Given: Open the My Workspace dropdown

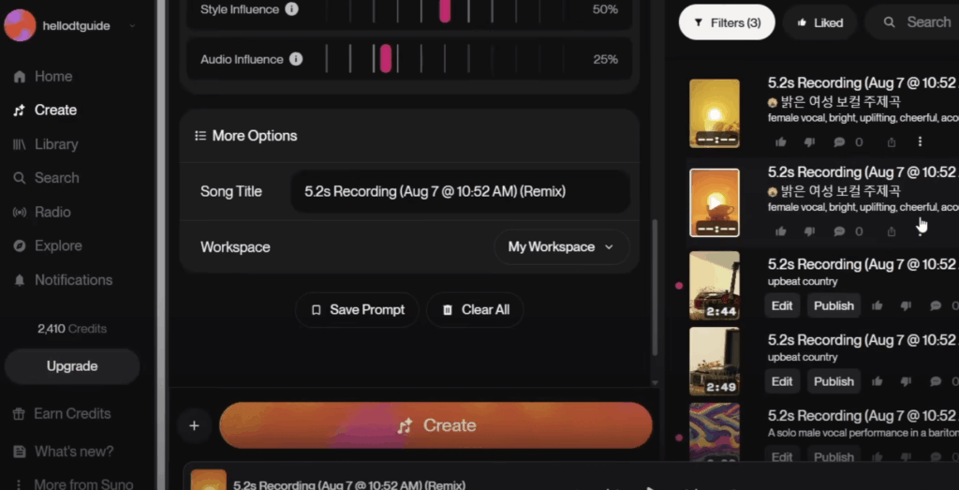Looking at the screenshot, I should [x=561, y=247].
